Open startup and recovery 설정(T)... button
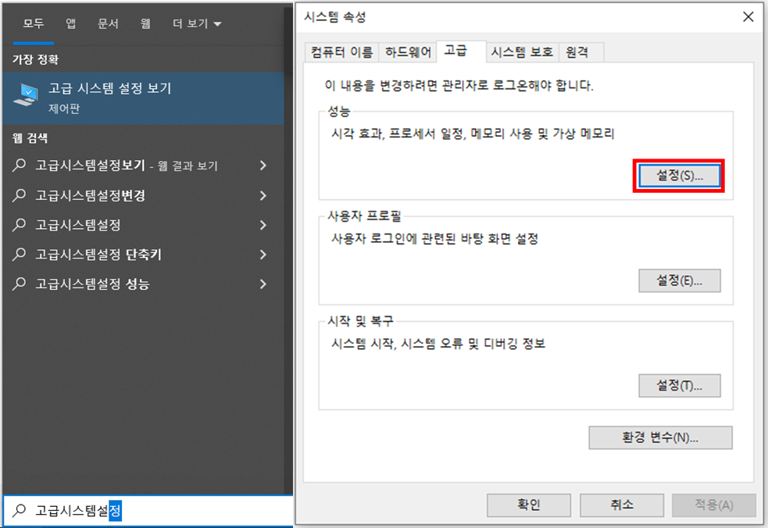Viewport: 768px width, 528px height. (x=680, y=386)
